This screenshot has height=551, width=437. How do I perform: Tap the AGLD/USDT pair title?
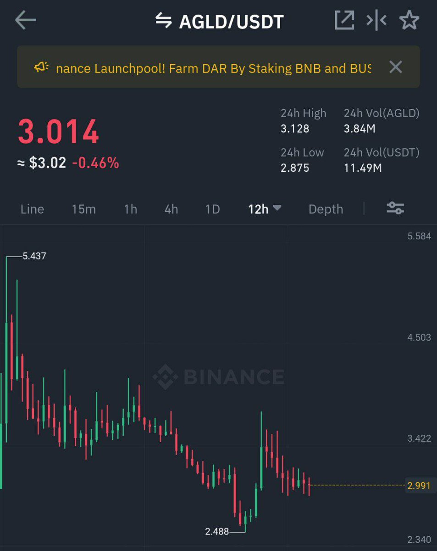(231, 21)
